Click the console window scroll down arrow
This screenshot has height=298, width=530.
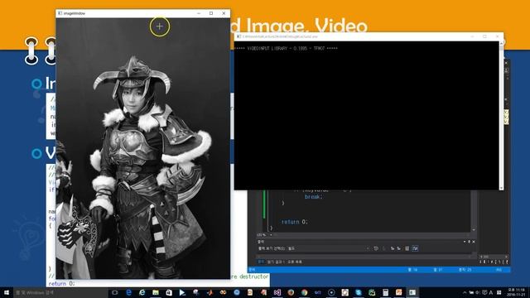click(x=501, y=188)
